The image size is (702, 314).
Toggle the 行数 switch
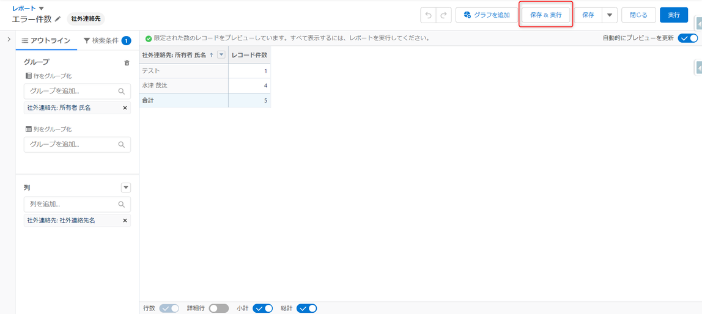[169, 308]
